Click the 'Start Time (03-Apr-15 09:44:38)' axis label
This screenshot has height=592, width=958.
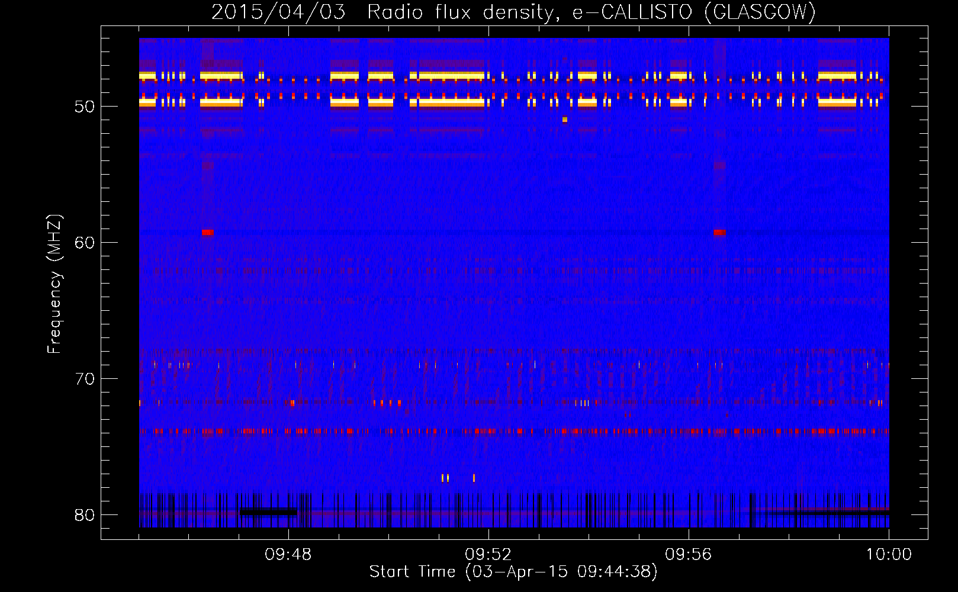[513, 572]
